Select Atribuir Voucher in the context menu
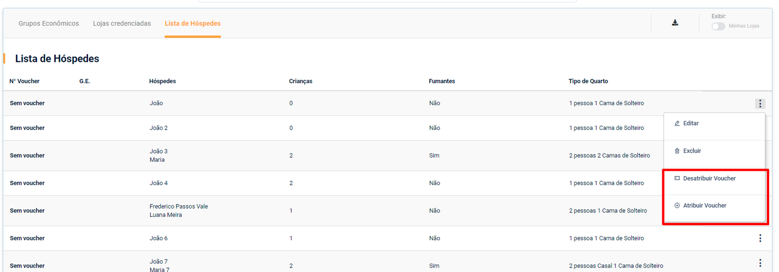Image resolution: width=779 pixels, height=272 pixels. coord(704,206)
